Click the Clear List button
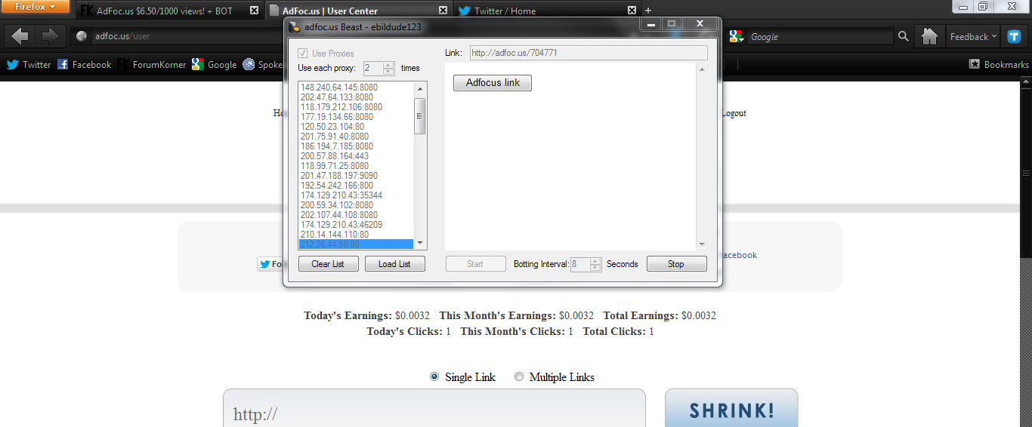1032x427 pixels. click(x=328, y=264)
